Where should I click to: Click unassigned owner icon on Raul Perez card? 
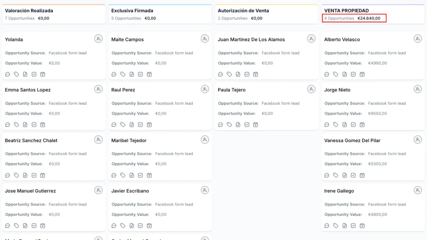coord(205,89)
